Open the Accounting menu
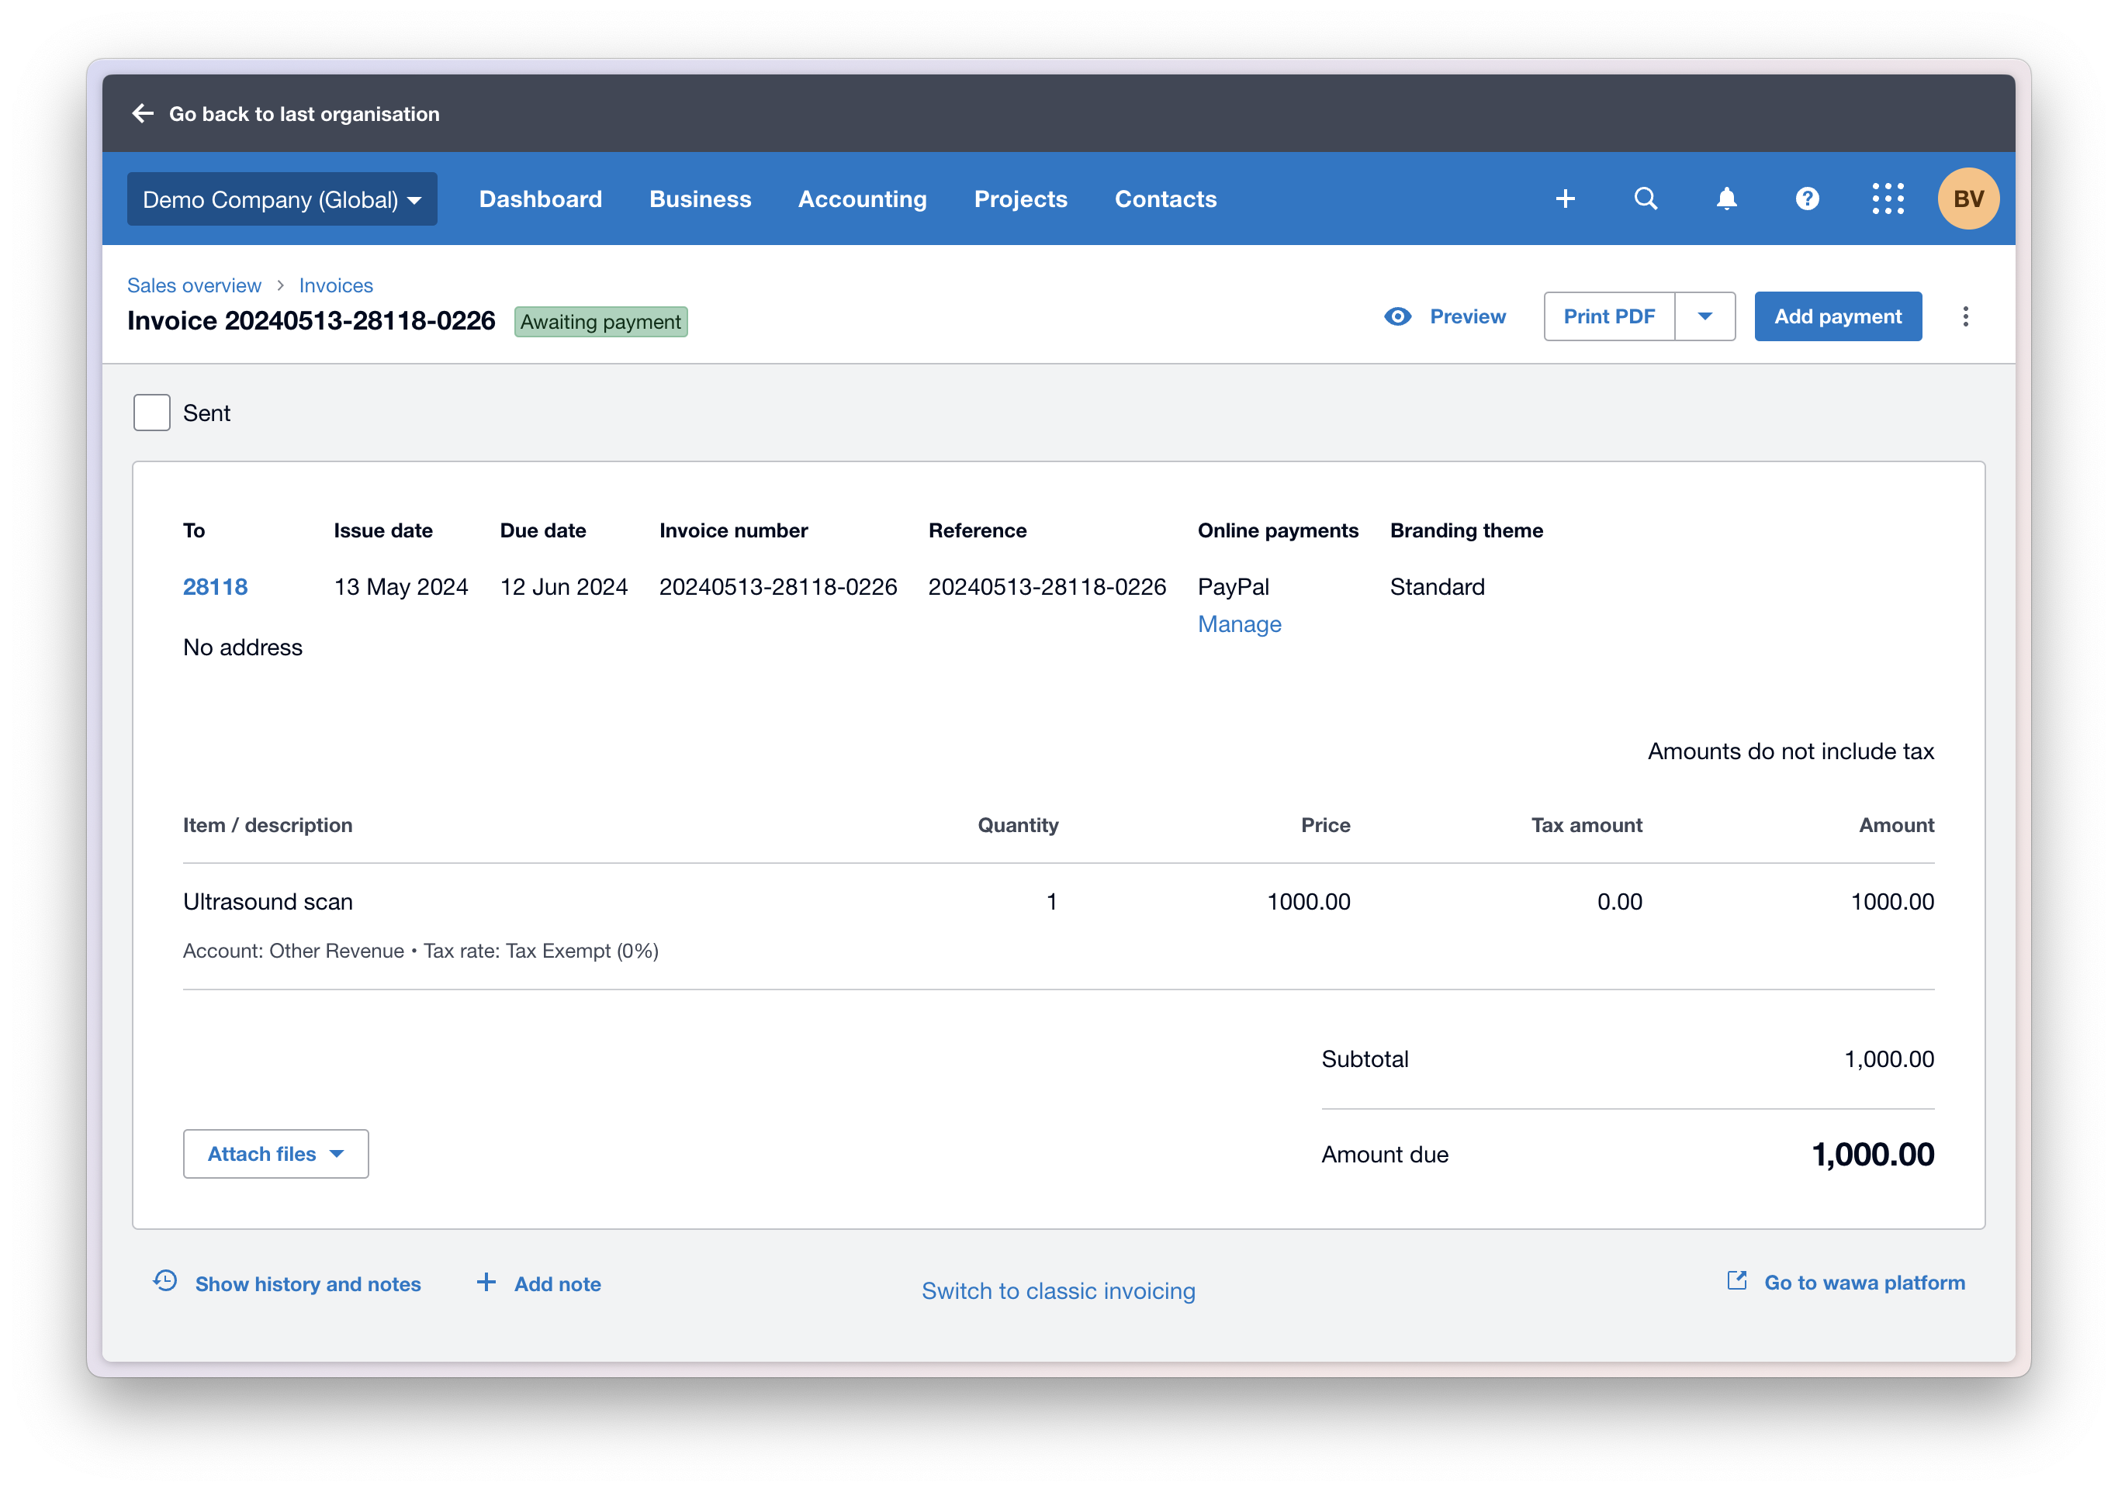This screenshot has width=2118, height=1492. (862, 199)
